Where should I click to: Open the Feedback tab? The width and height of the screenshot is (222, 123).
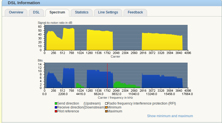[x=135, y=13]
